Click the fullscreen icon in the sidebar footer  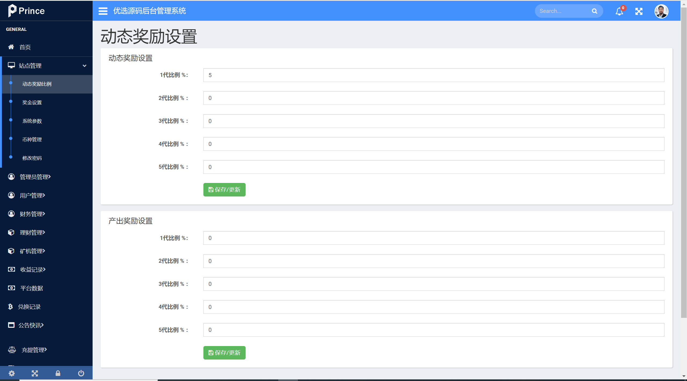(x=35, y=373)
